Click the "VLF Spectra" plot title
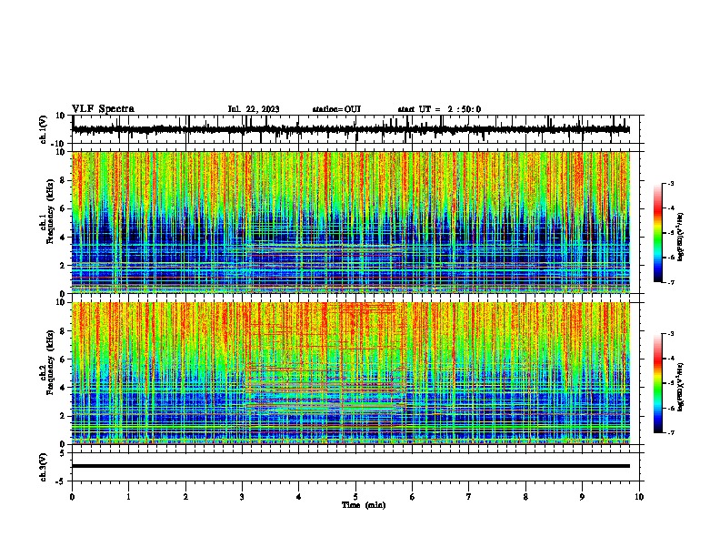 click(103, 109)
